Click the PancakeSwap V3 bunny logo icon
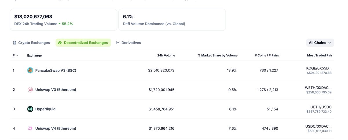Viewport: 348px width, 140px height. point(30,70)
